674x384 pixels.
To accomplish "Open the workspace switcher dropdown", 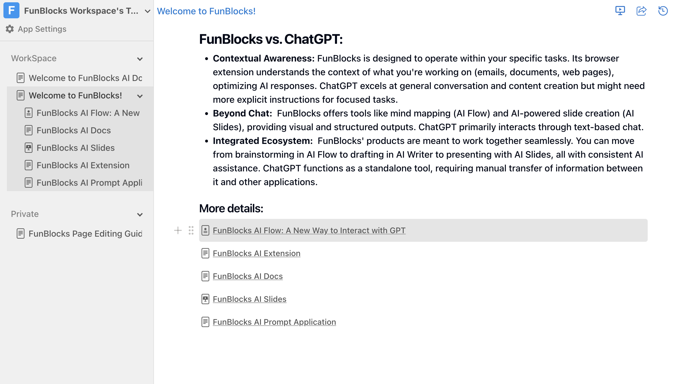I will pyautogui.click(x=147, y=11).
